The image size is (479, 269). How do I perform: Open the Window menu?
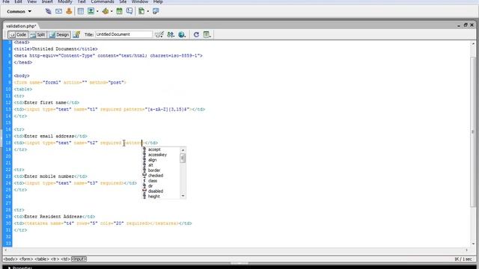140,1
